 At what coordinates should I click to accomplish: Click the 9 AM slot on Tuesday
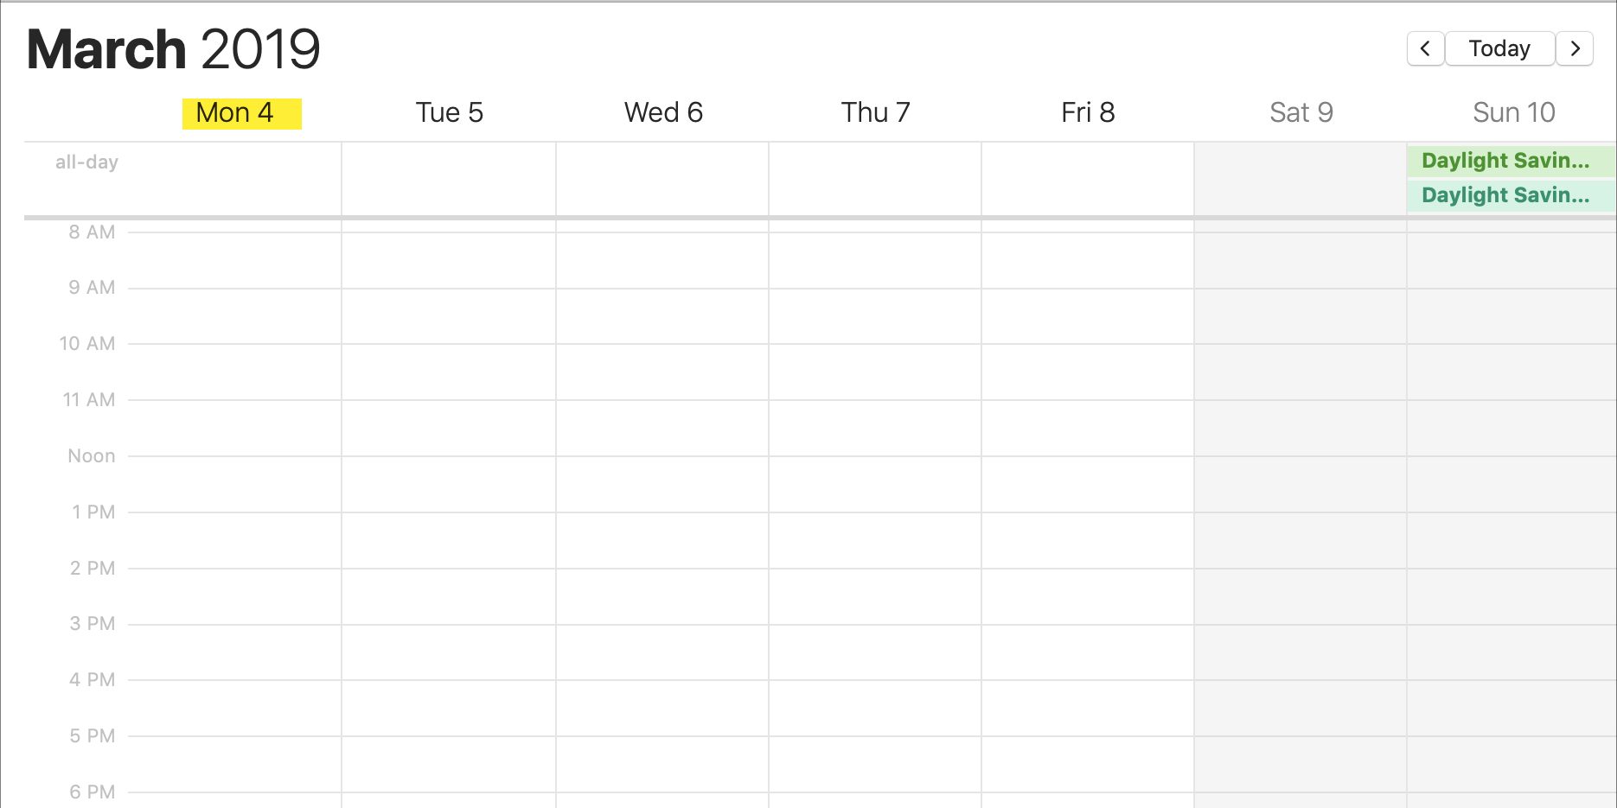(x=449, y=315)
